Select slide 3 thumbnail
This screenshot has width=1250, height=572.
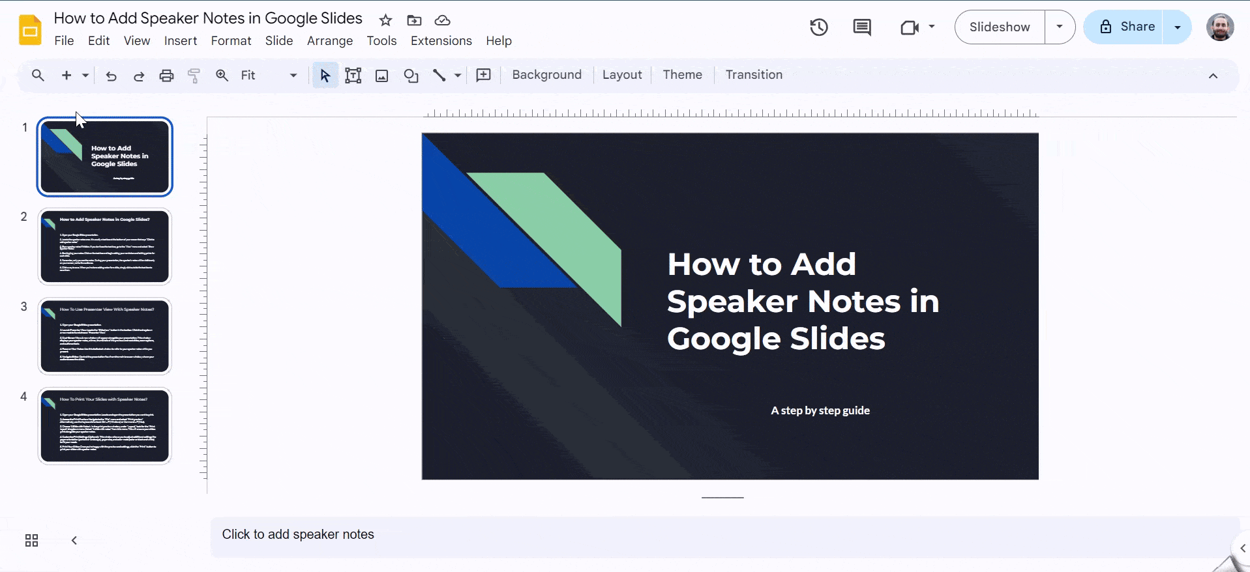[104, 336]
